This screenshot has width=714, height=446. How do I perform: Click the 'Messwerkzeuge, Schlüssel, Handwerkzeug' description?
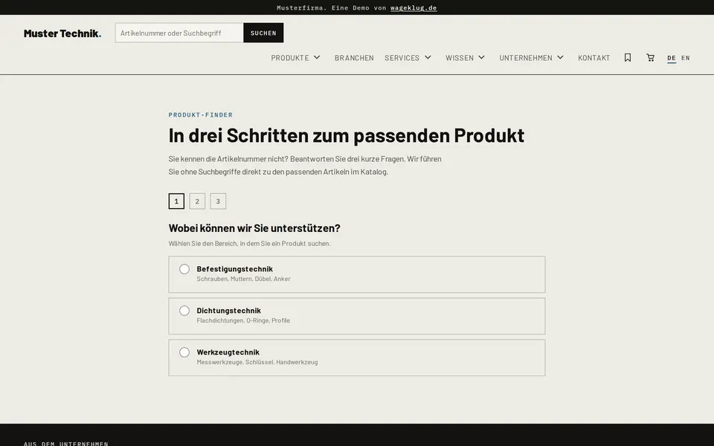[257, 362]
